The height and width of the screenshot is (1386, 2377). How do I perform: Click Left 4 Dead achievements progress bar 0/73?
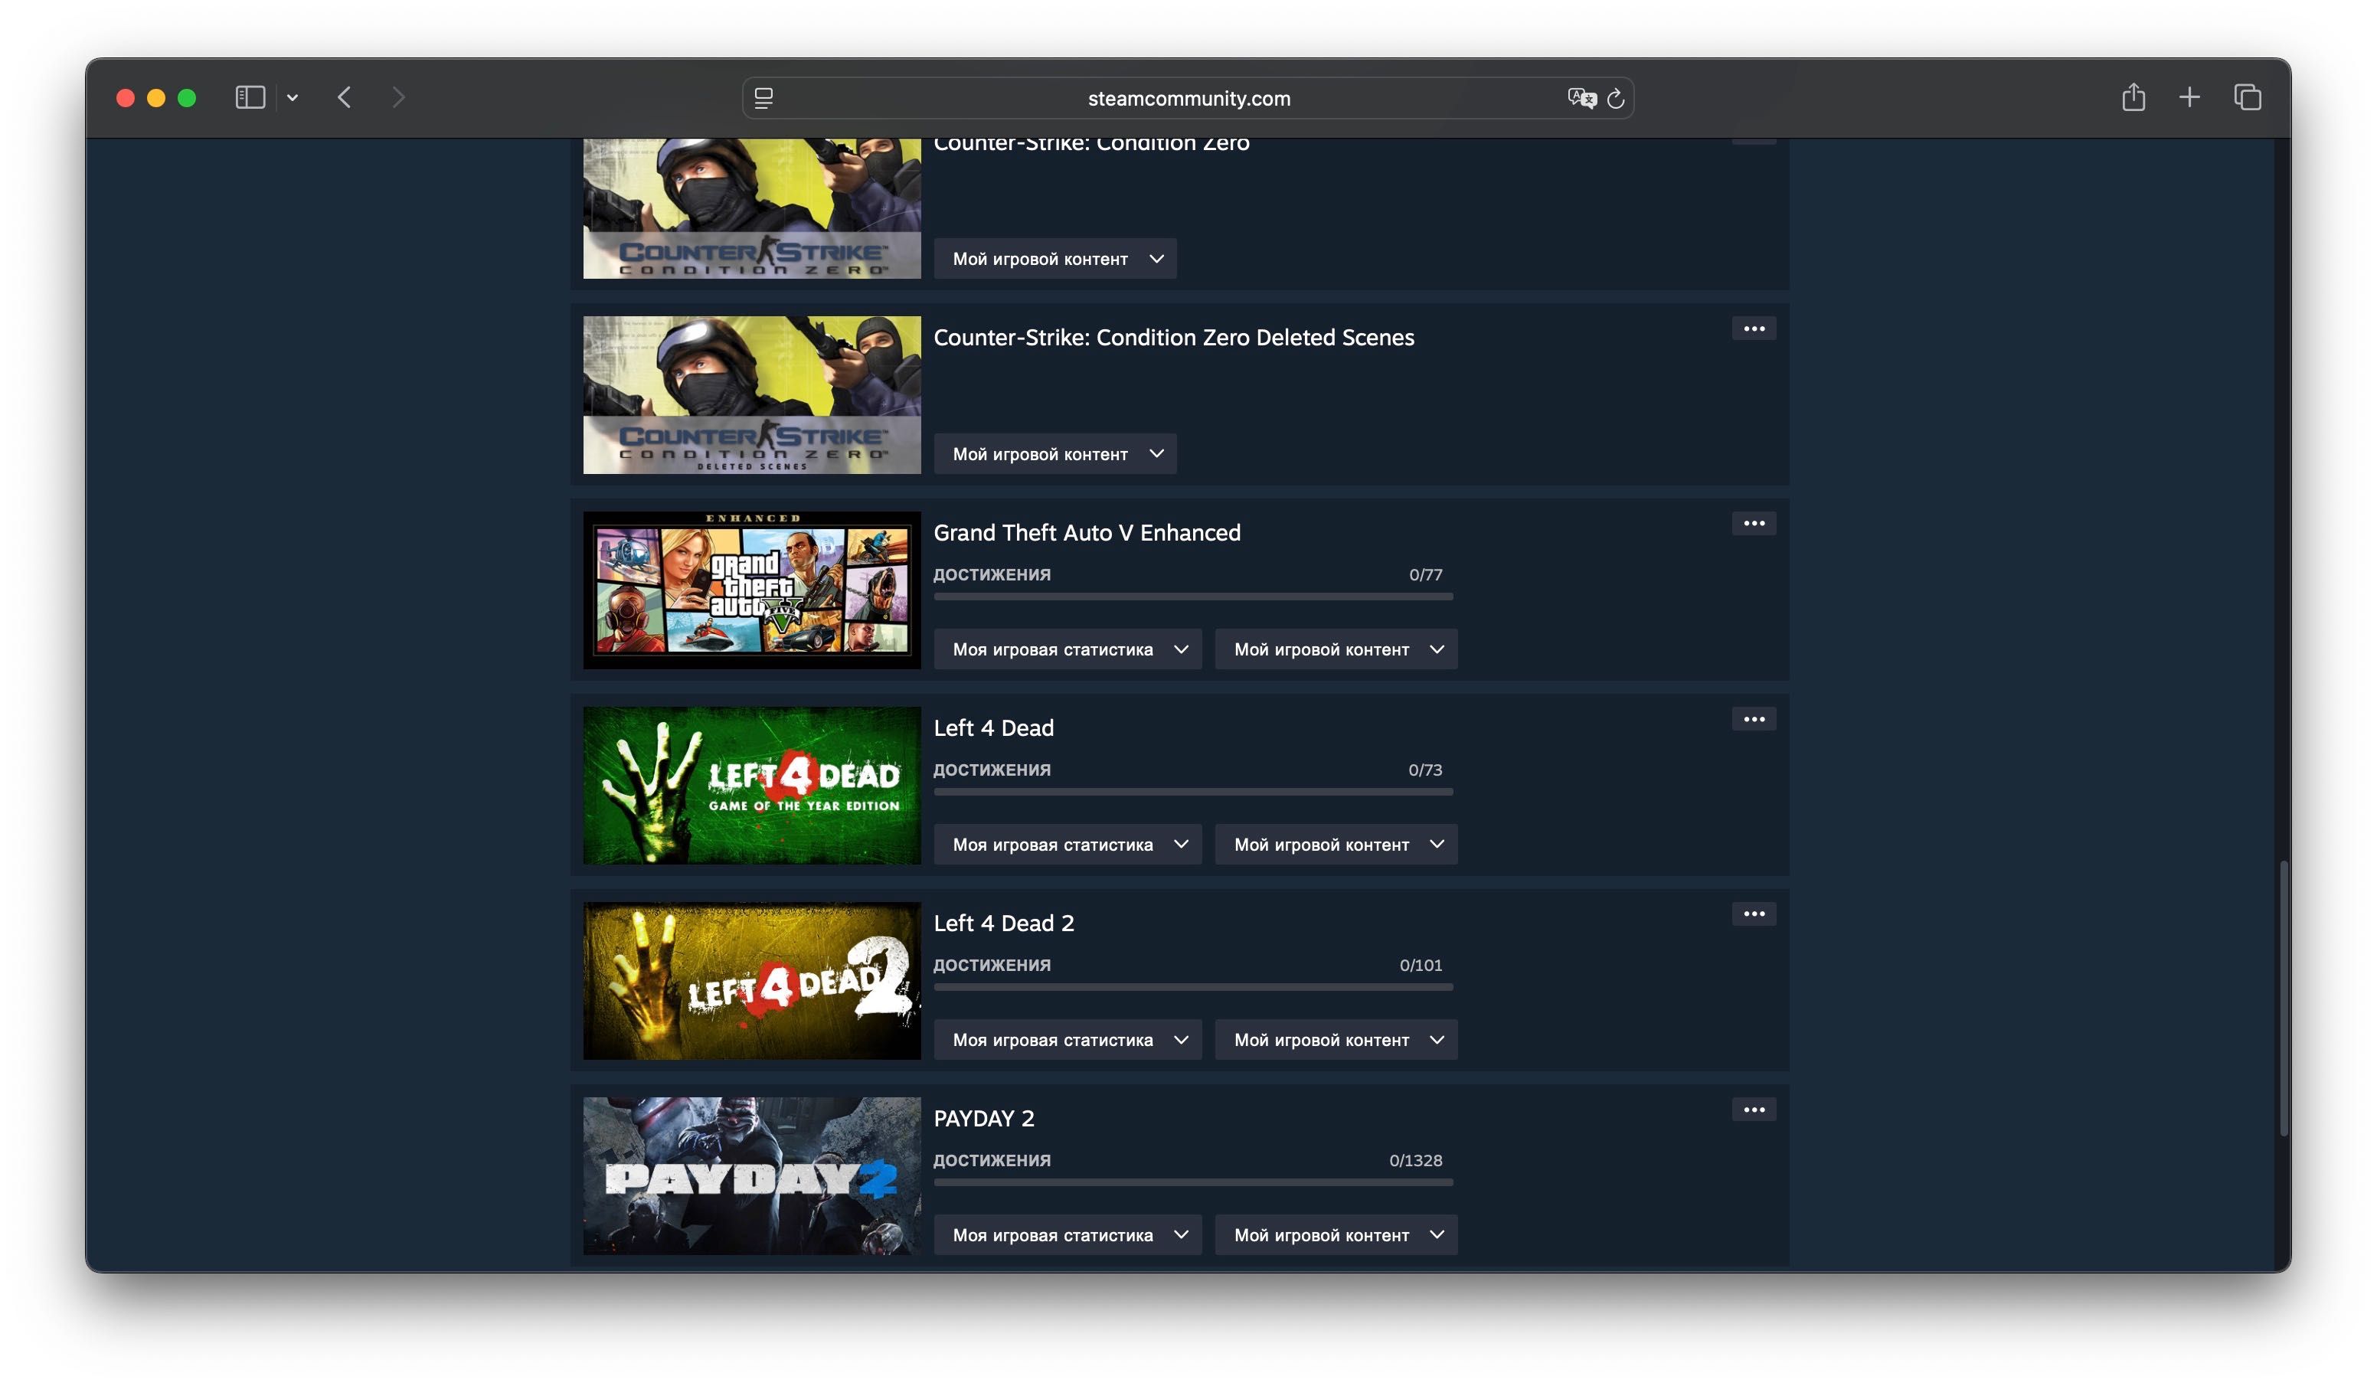pos(1193,792)
